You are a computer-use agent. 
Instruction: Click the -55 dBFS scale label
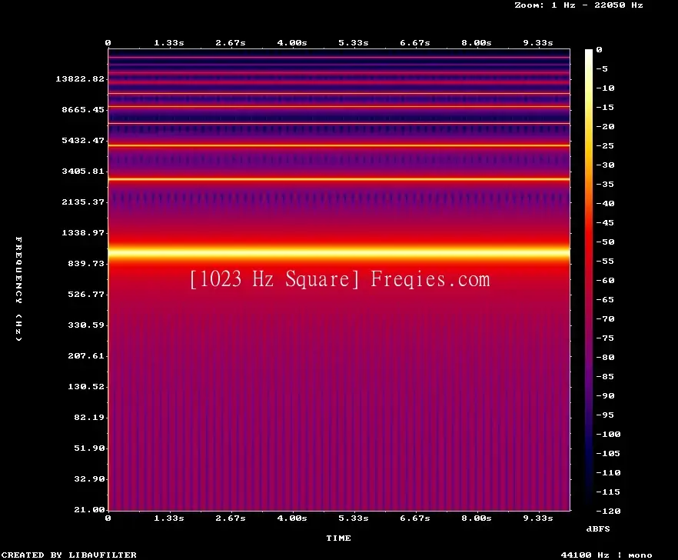[x=605, y=261]
